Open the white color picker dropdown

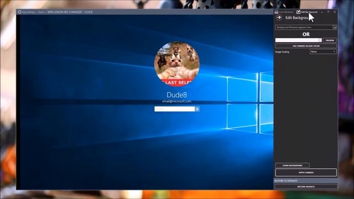coord(298,40)
